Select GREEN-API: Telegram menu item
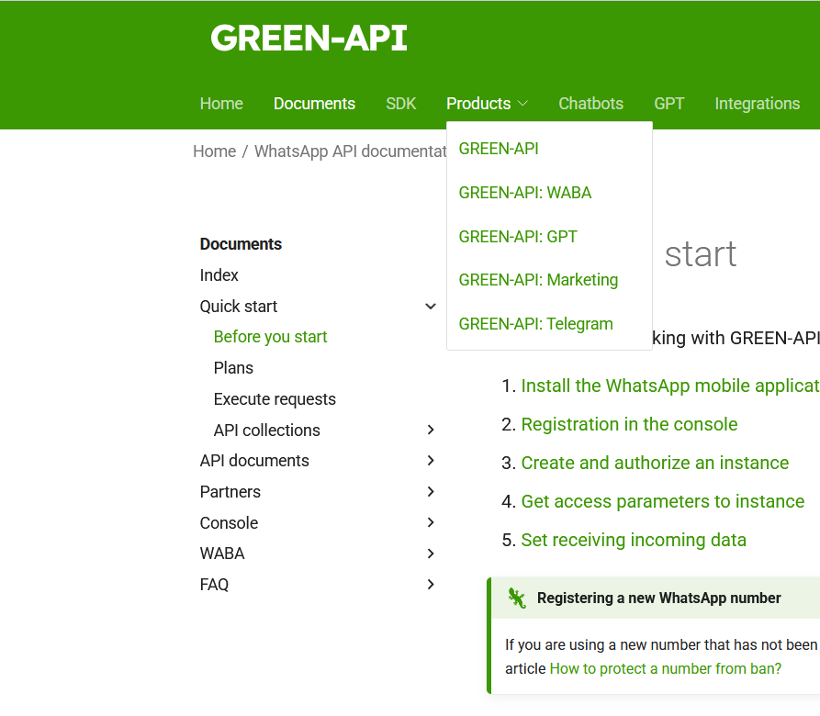The width and height of the screenshot is (820, 716). coord(535,324)
